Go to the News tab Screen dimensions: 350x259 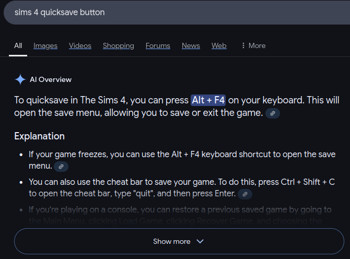tap(191, 45)
